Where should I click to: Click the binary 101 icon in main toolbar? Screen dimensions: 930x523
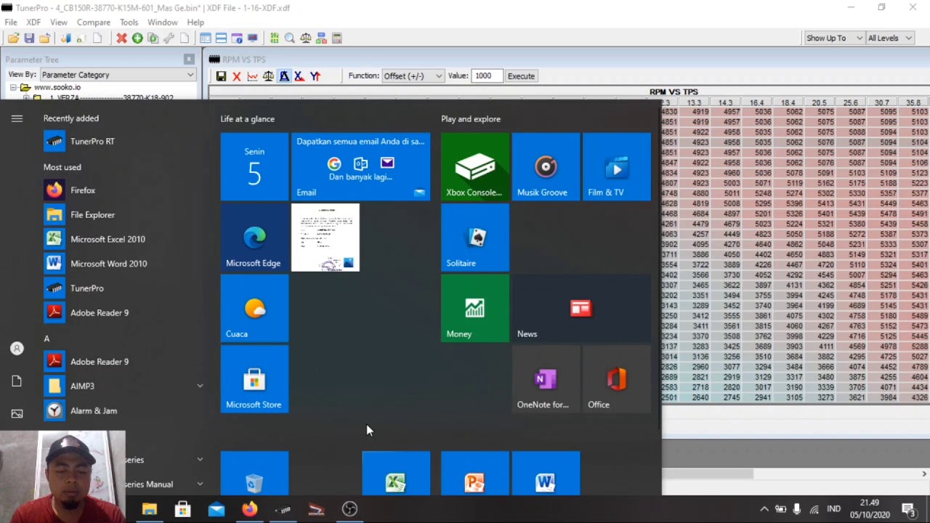[274, 38]
